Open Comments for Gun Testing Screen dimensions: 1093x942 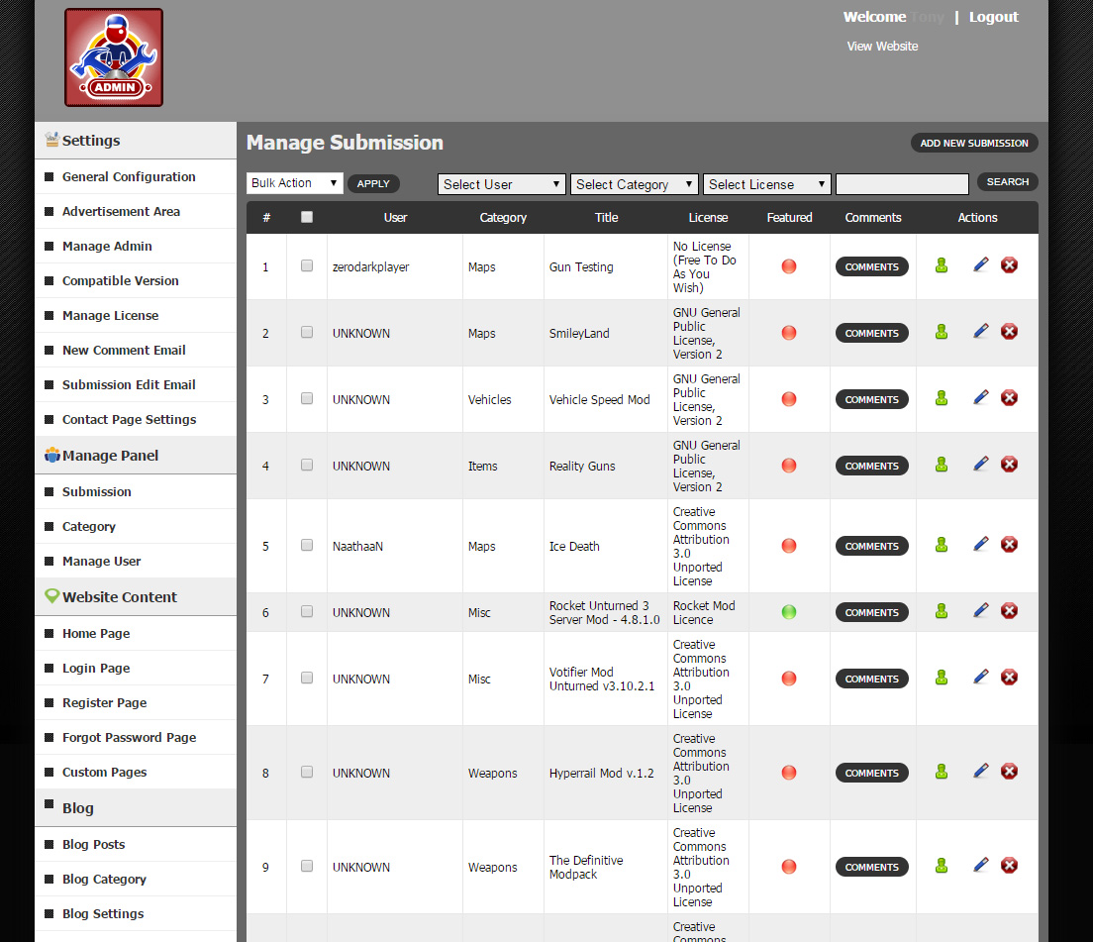(871, 267)
